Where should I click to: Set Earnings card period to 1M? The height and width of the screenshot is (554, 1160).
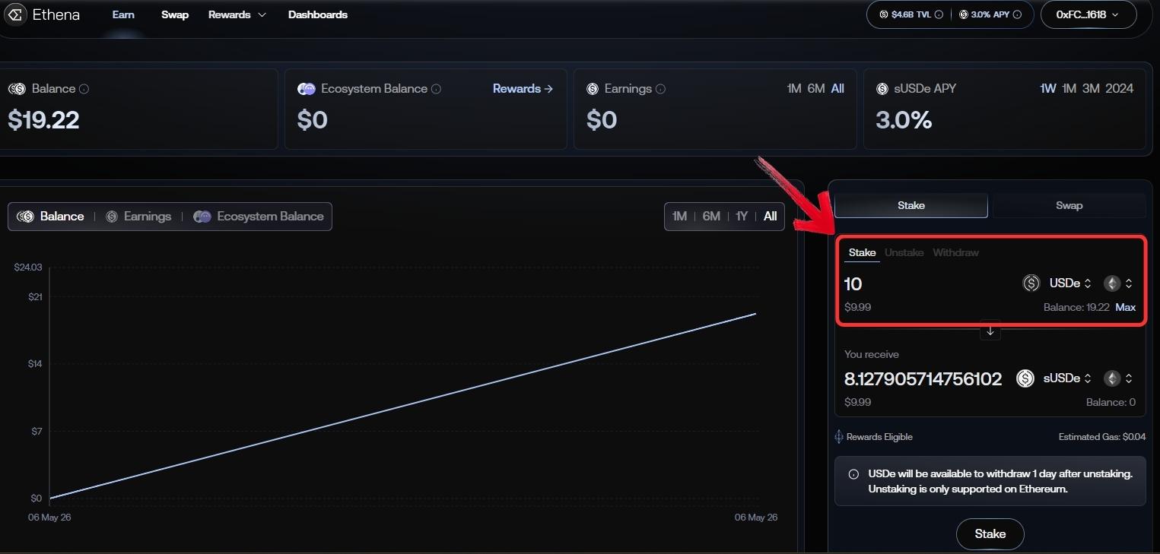click(x=794, y=89)
